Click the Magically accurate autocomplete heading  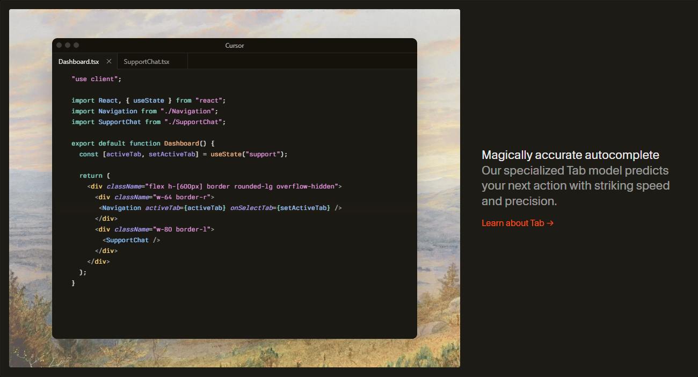tap(570, 155)
